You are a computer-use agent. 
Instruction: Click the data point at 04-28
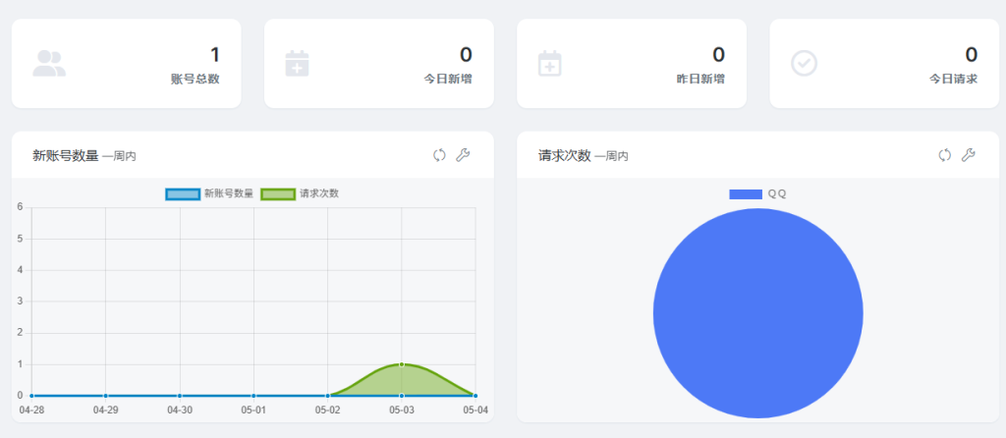[31, 396]
